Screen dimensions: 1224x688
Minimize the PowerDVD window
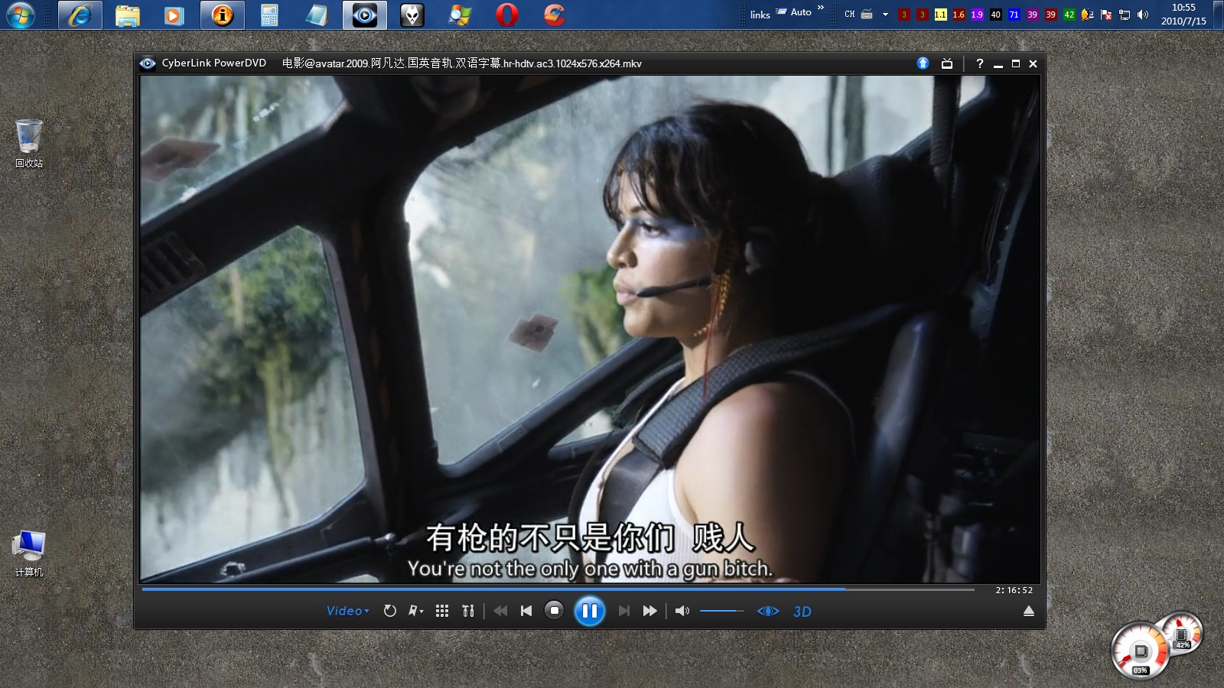click(998, 64)
